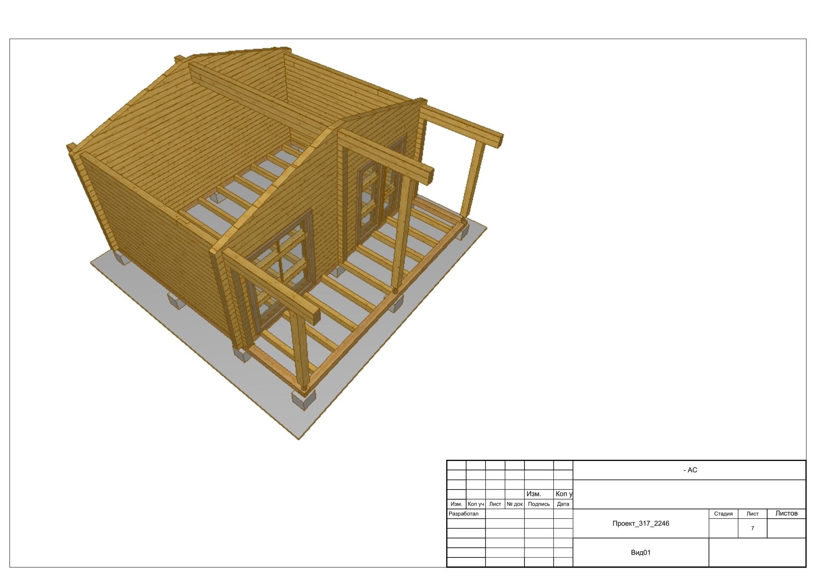Click the sheet number 7 cell
This screenshot has width=816, height=577.
point(752,528)
